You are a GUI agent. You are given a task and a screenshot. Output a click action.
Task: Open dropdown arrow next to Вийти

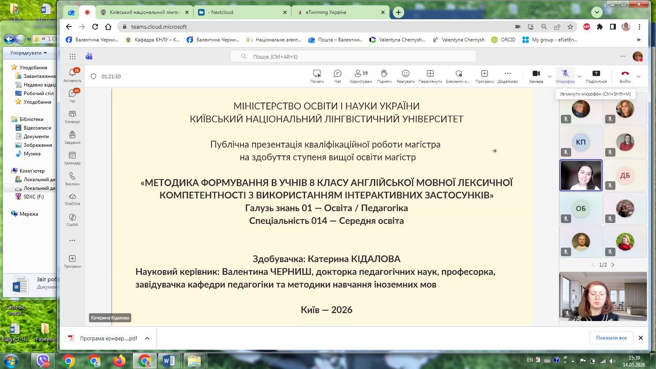click(638, 76)
